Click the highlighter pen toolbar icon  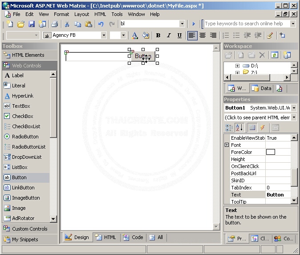[270, 35]
